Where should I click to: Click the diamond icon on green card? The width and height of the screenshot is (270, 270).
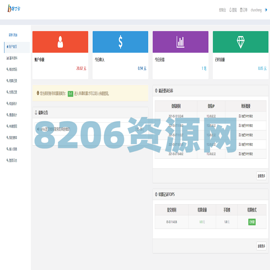point(240,42)
